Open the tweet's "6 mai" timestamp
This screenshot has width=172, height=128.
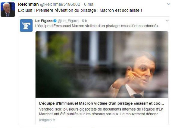tap(89, 4)
